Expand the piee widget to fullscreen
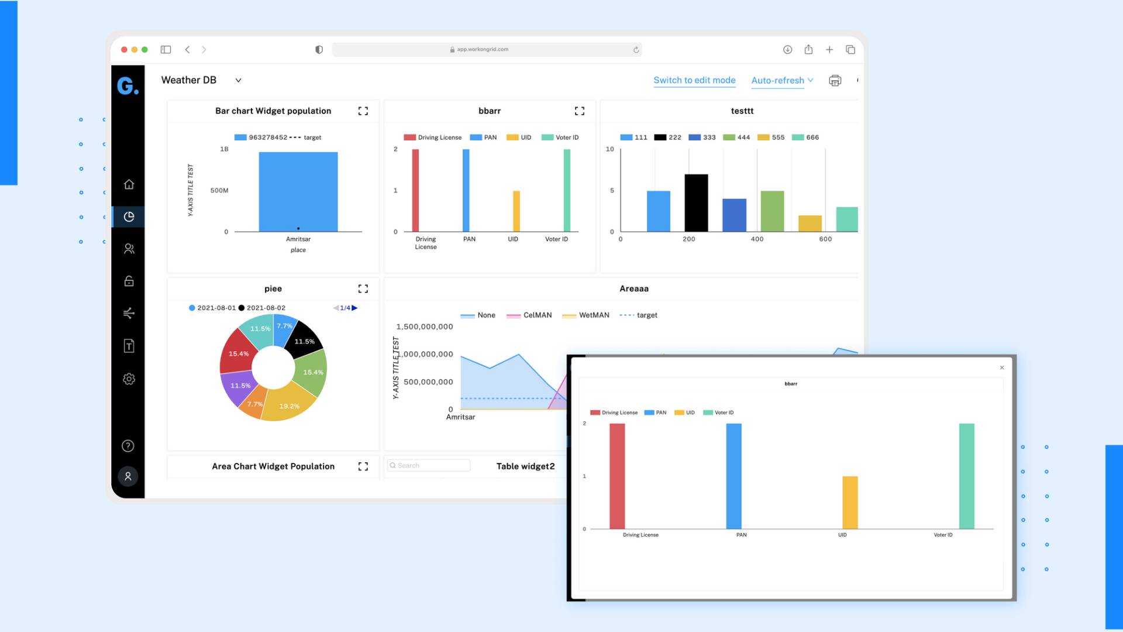Image resolution: width=1123 pixels, height=632 pixels. (x=363, y=288)
